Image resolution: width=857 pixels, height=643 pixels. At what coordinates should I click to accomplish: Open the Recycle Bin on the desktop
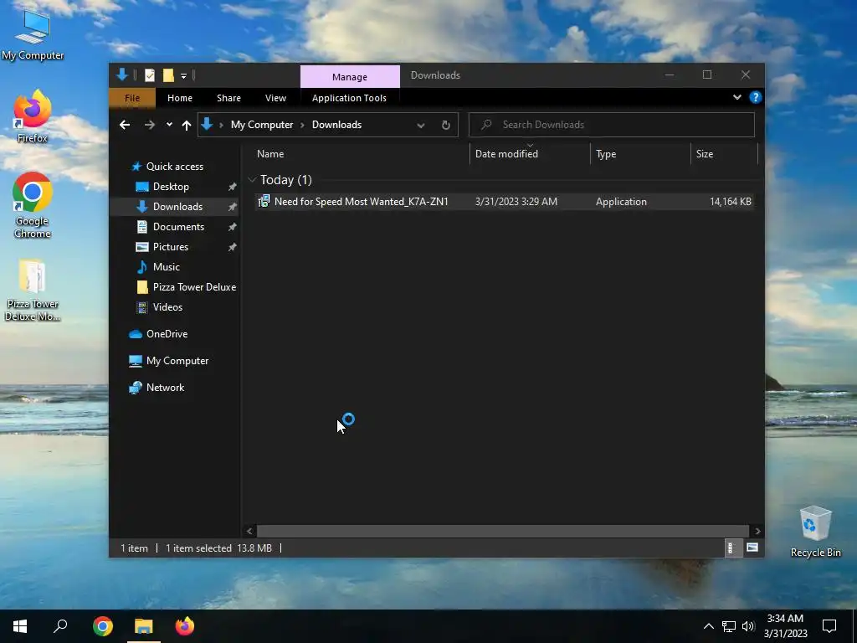coord(815,532)
